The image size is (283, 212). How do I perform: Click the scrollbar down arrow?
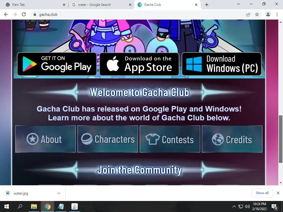(281, 183)
